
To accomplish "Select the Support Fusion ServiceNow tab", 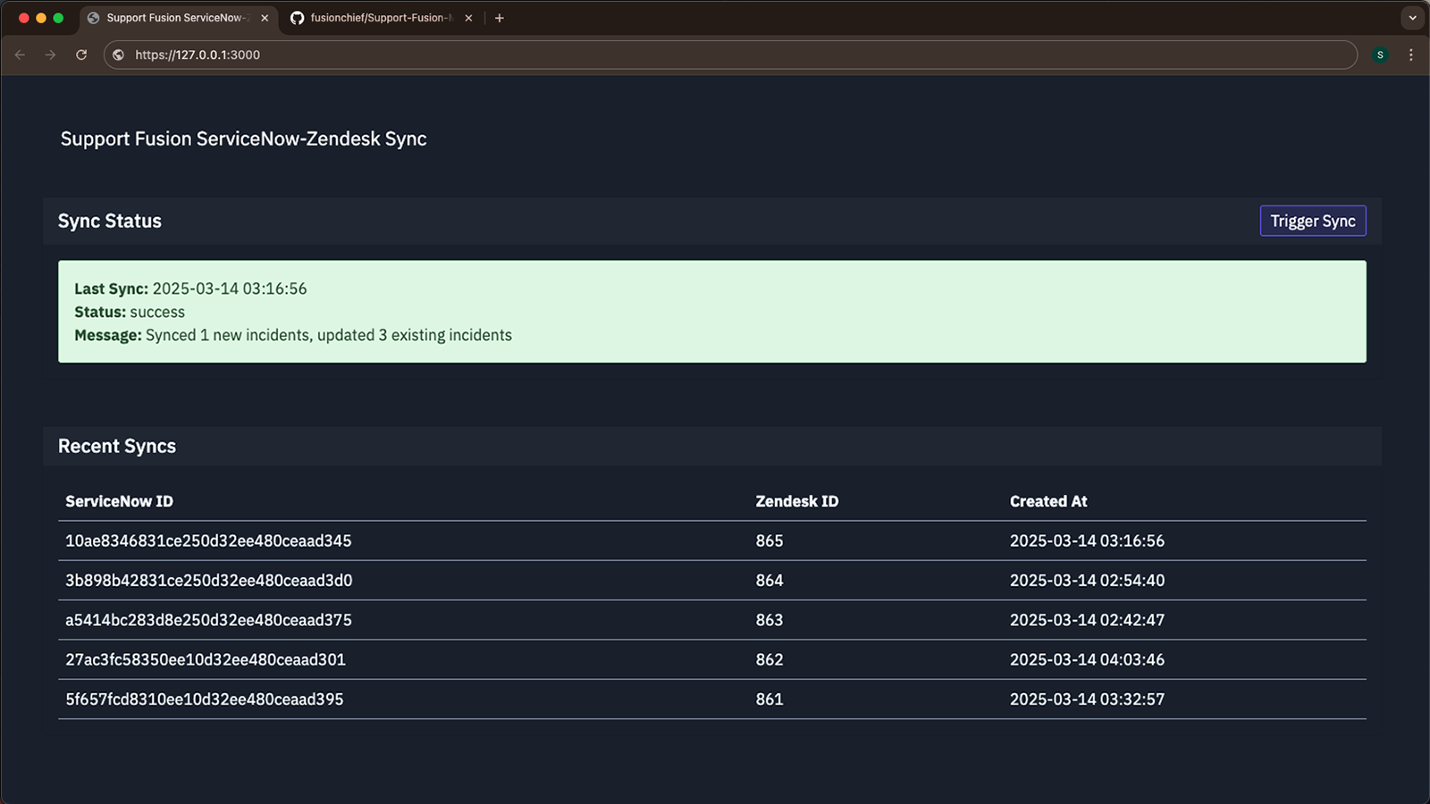I will click(x=174, y=18).
